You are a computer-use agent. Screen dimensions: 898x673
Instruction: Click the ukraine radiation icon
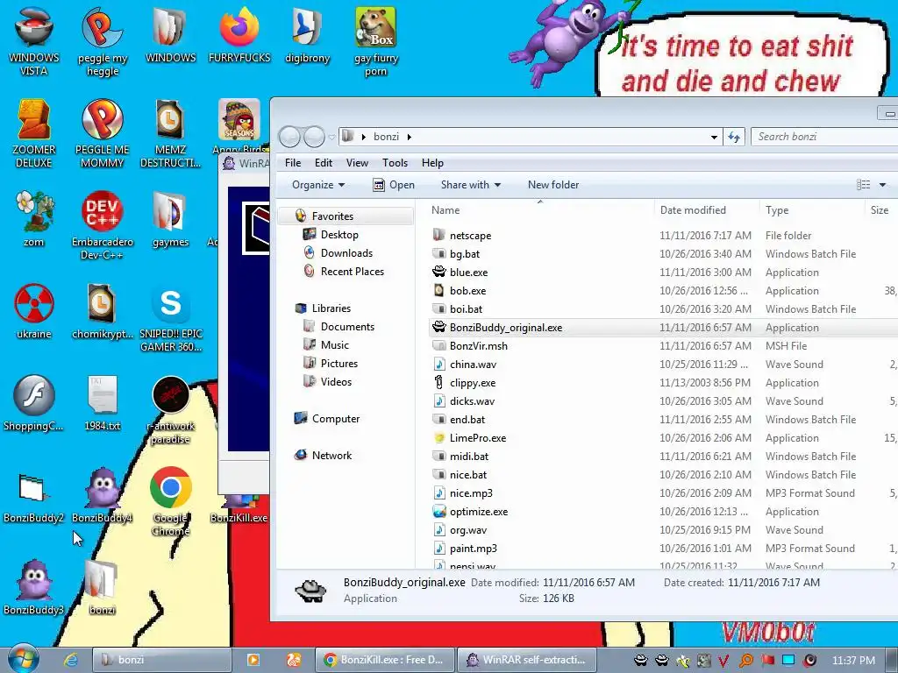tap(34, 311)
